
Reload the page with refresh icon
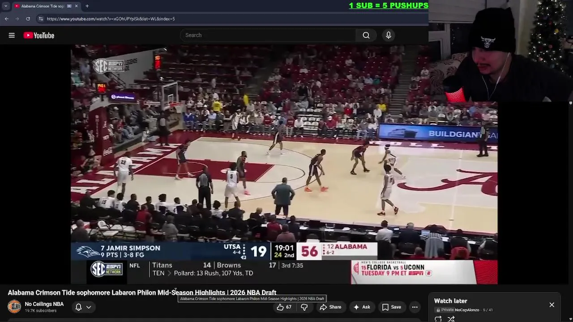point(28,19)
